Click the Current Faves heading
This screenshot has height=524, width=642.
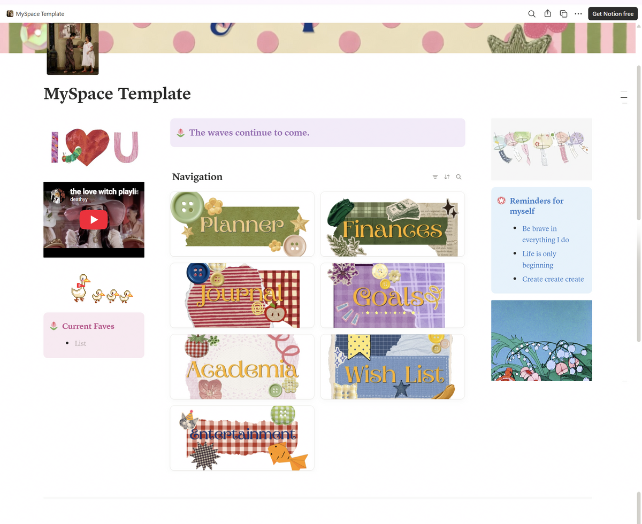[x=88, y=326]
